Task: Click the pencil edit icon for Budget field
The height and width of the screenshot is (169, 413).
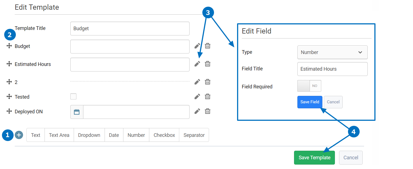Action: [197, 46]
